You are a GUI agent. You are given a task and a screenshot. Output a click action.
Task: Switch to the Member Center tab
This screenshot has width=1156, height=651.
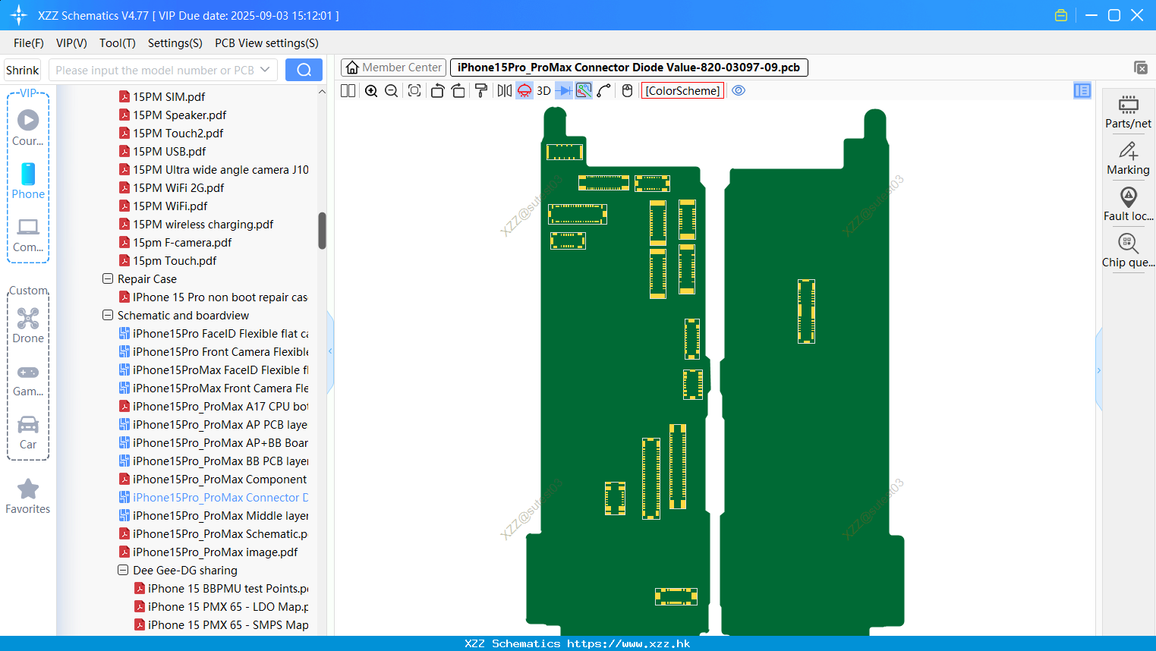coord(393,68)
